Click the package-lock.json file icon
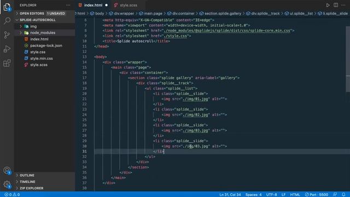 click(26, 45)
